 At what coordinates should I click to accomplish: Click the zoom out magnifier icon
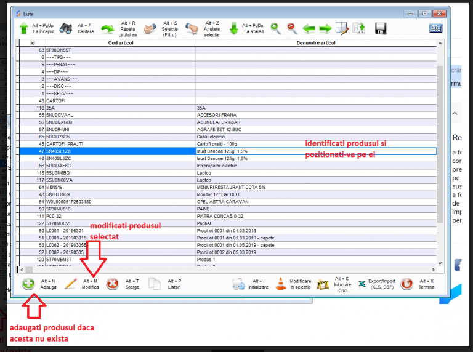pos(292,28)
